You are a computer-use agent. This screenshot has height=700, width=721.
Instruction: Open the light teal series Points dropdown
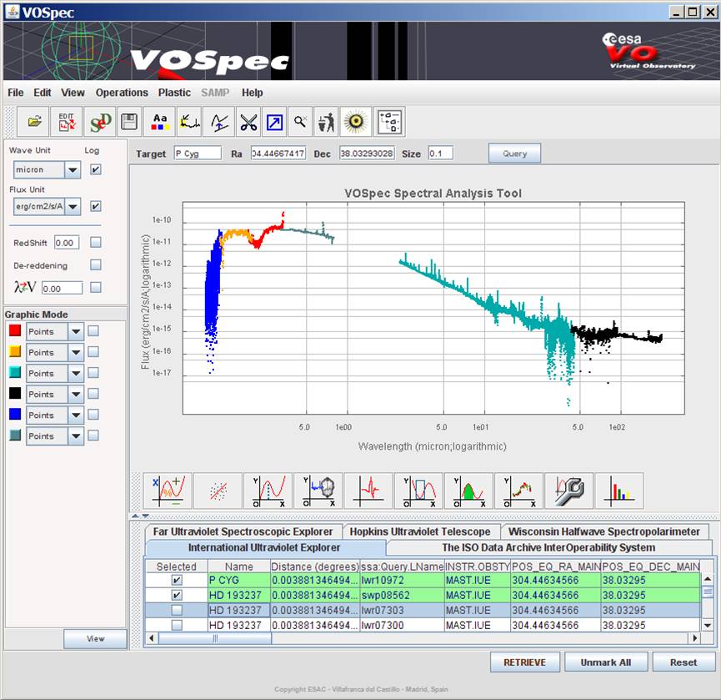(76, 373)
